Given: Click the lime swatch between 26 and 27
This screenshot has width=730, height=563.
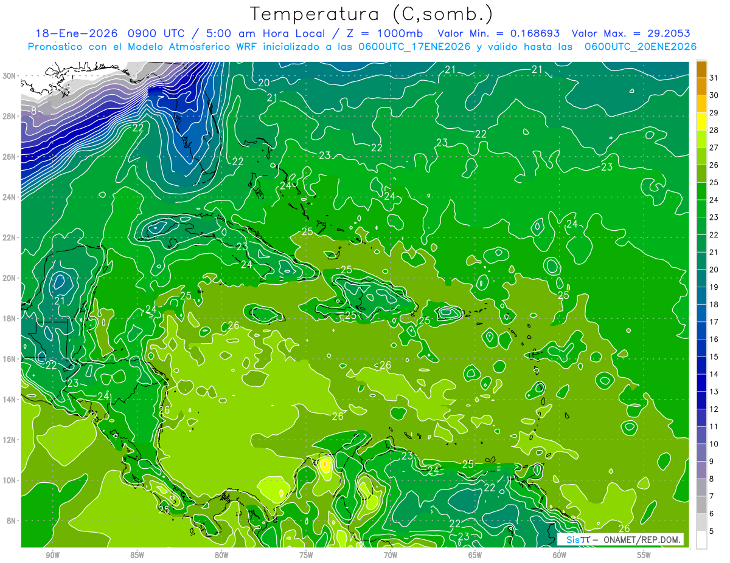Looking at the screenshot, I should click(x=701, y=156).
